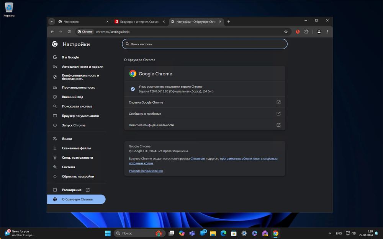The height and width of the screenshot is (239, 383).
Task: Click the 'Поиск настроек' search field
Action: [205, 44]
